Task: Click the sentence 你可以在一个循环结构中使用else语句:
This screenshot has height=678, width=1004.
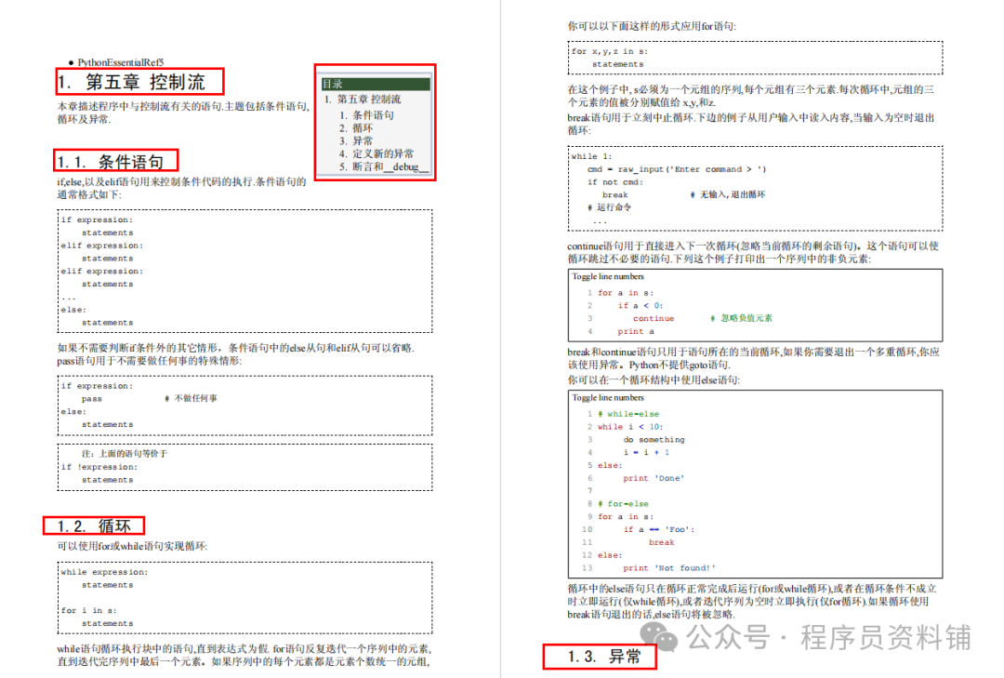Action: point(654,380)
